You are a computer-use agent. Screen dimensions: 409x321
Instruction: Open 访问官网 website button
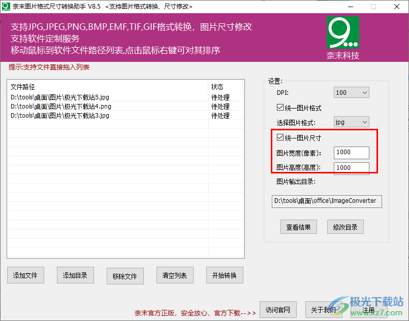[x=278, y=309]
